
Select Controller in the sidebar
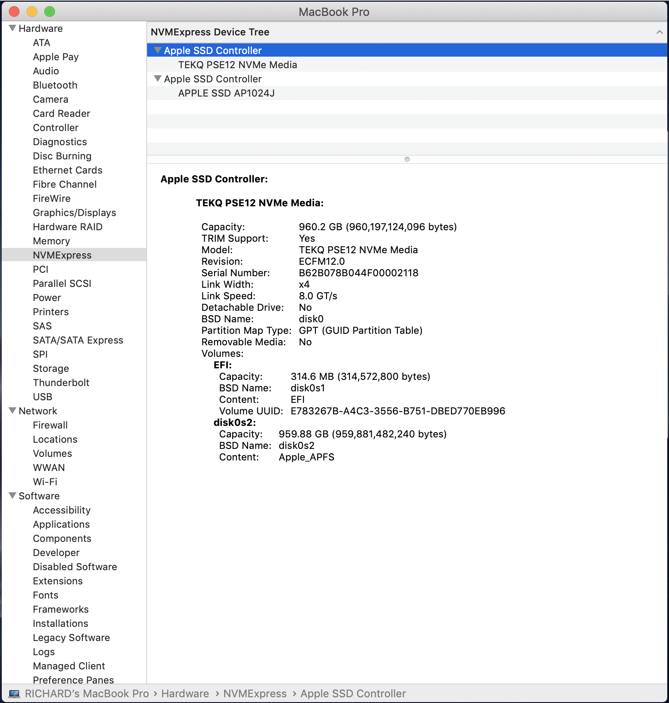pyautogui.click(x=56, y=127)
